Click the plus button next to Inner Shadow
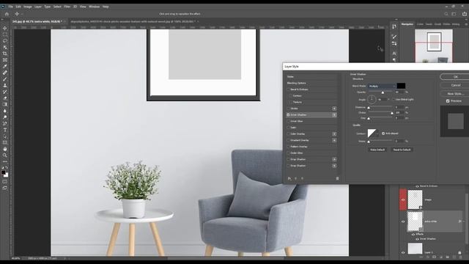Image resolution: width=469 pixels, height=264 pixels. [x=334, y=115]
